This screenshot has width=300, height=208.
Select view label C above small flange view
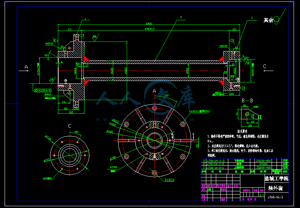click(70, 126)
